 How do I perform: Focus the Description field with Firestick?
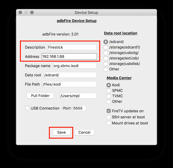pyautogui.click(x=72, y=47)
